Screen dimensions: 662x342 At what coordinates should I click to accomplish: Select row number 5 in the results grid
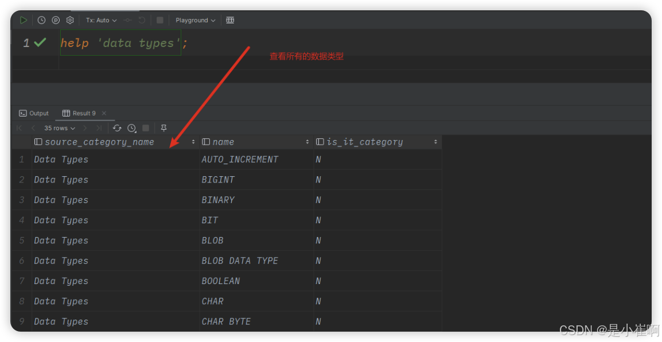pos(22,240)
